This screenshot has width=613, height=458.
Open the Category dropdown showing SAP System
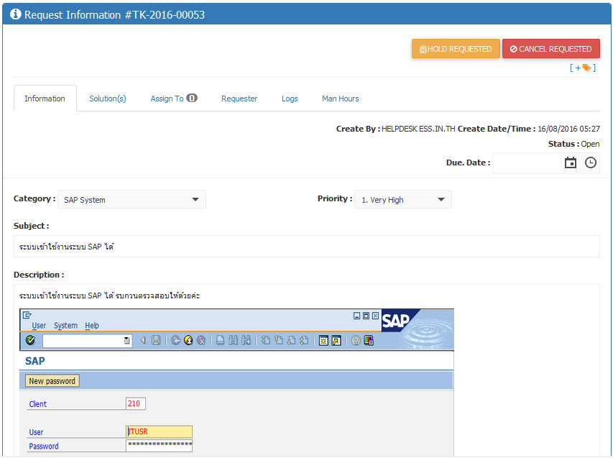point(132,199)
